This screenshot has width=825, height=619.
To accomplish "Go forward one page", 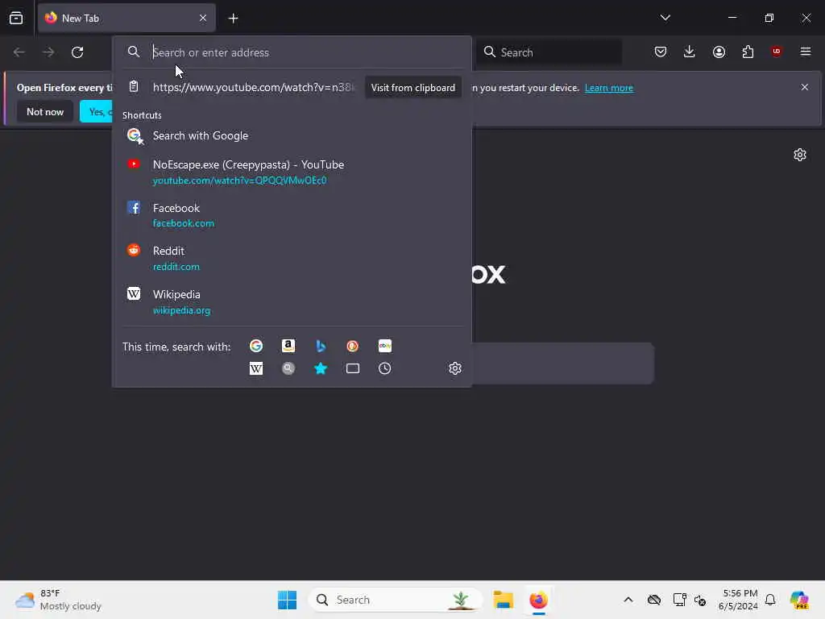I will [x=48, y=52].
